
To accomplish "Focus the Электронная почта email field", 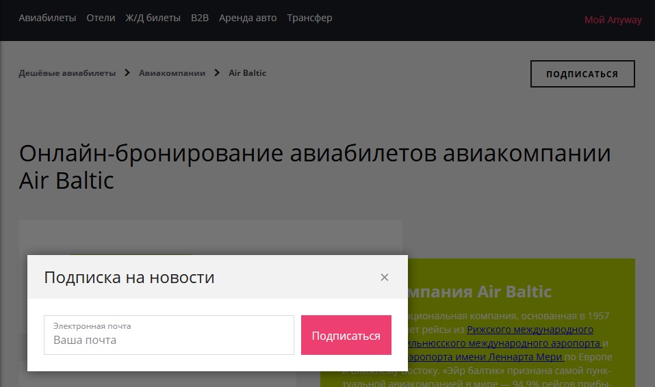I will coord(169,335).
